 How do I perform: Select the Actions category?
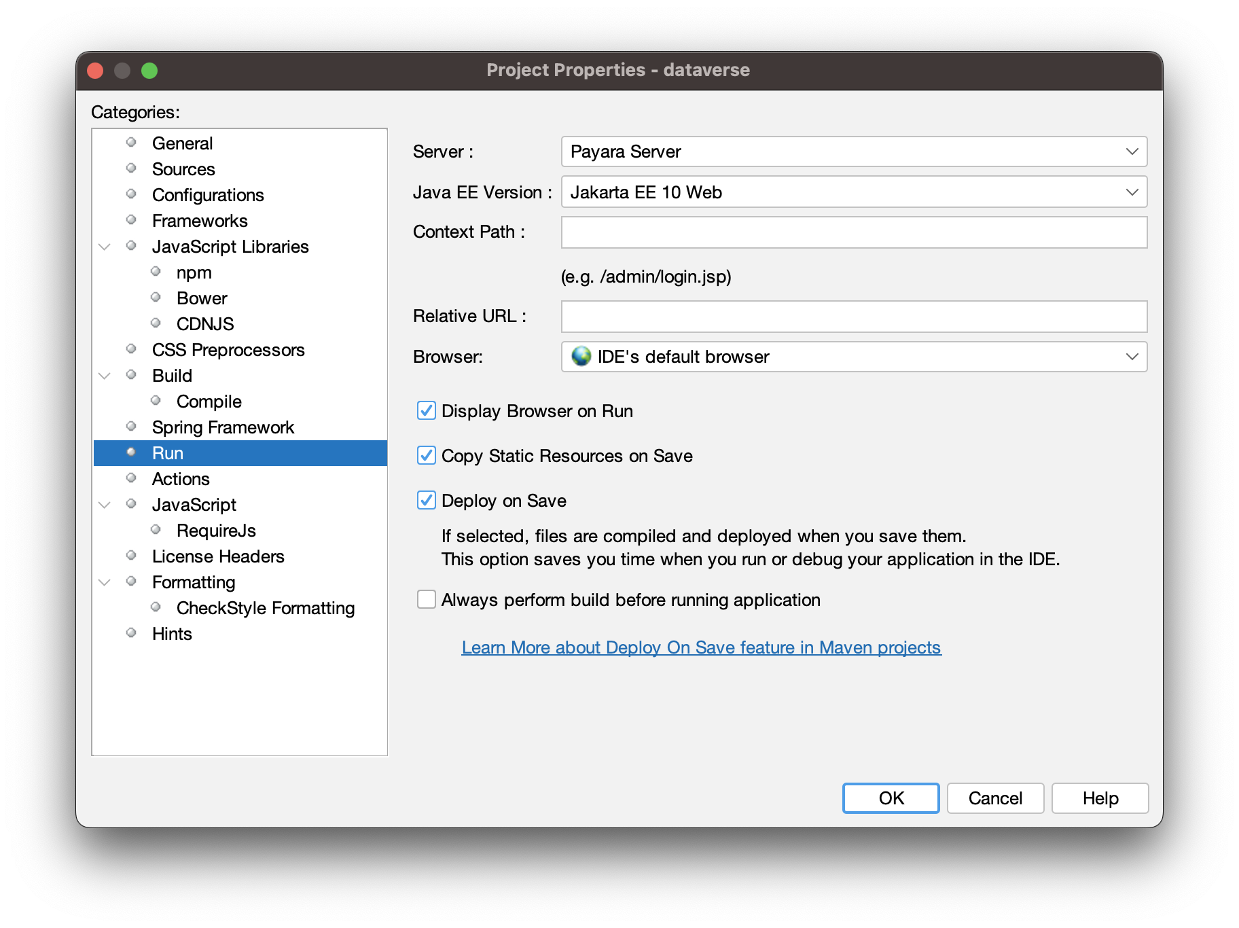pos(181,479)
